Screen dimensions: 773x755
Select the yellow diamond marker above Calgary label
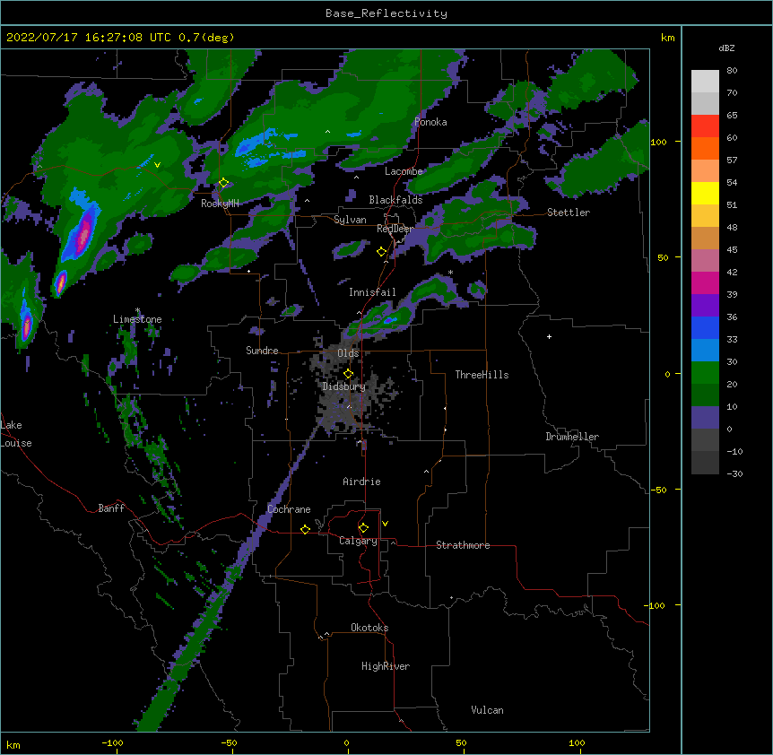pos(363,528)
